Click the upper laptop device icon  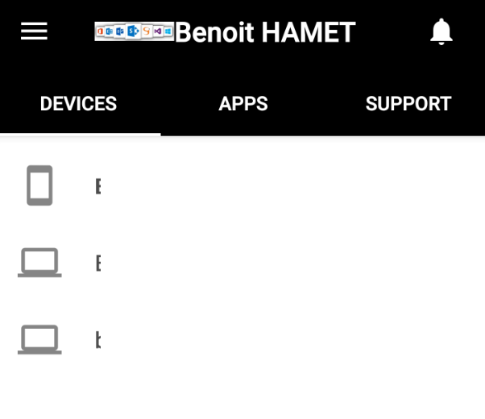click(39, 263)
